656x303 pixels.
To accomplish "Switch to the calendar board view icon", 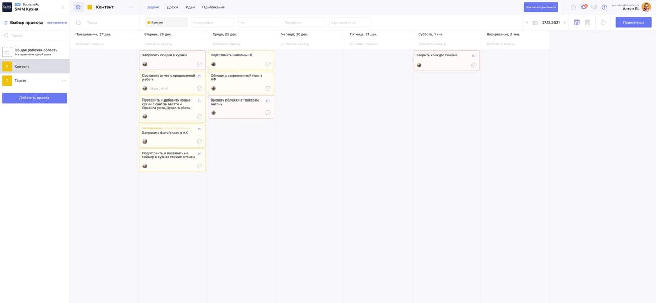I will (577, 23).
